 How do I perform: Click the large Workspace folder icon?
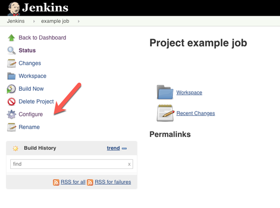coord(165,92)
